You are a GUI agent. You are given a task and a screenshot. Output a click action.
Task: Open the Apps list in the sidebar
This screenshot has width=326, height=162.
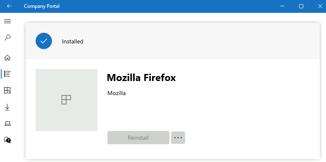pos(7,74)
